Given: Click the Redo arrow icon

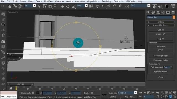Looking at the screenshot, I should point(3,6).
